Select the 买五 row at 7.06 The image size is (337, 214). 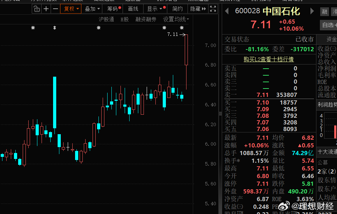[269, 129]
